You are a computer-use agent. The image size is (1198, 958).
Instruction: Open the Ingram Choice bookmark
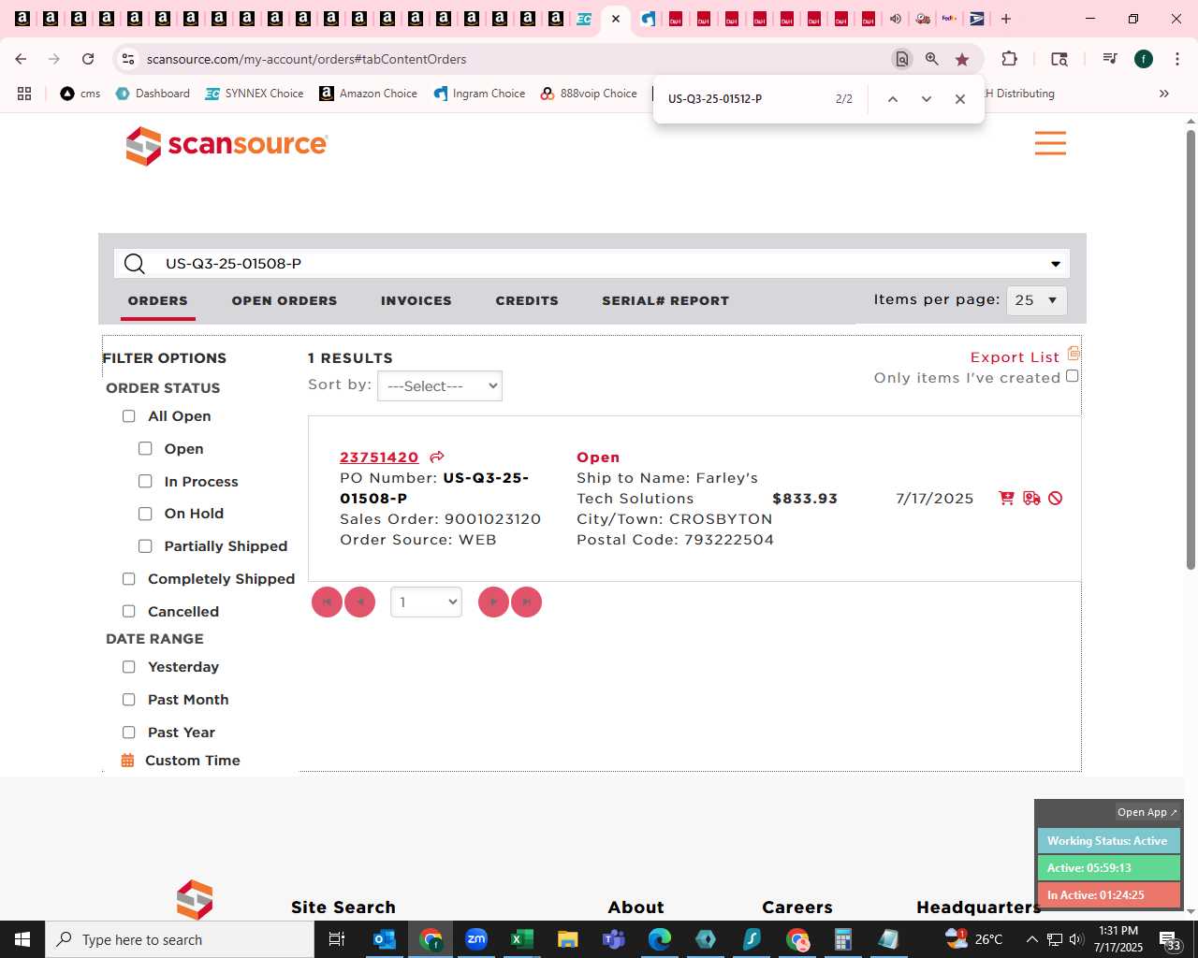pyautogui.click(x=480, y=94)
